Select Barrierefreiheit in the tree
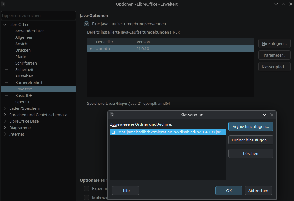This screenshot has height=201, width=294. (x=29, y=82)
